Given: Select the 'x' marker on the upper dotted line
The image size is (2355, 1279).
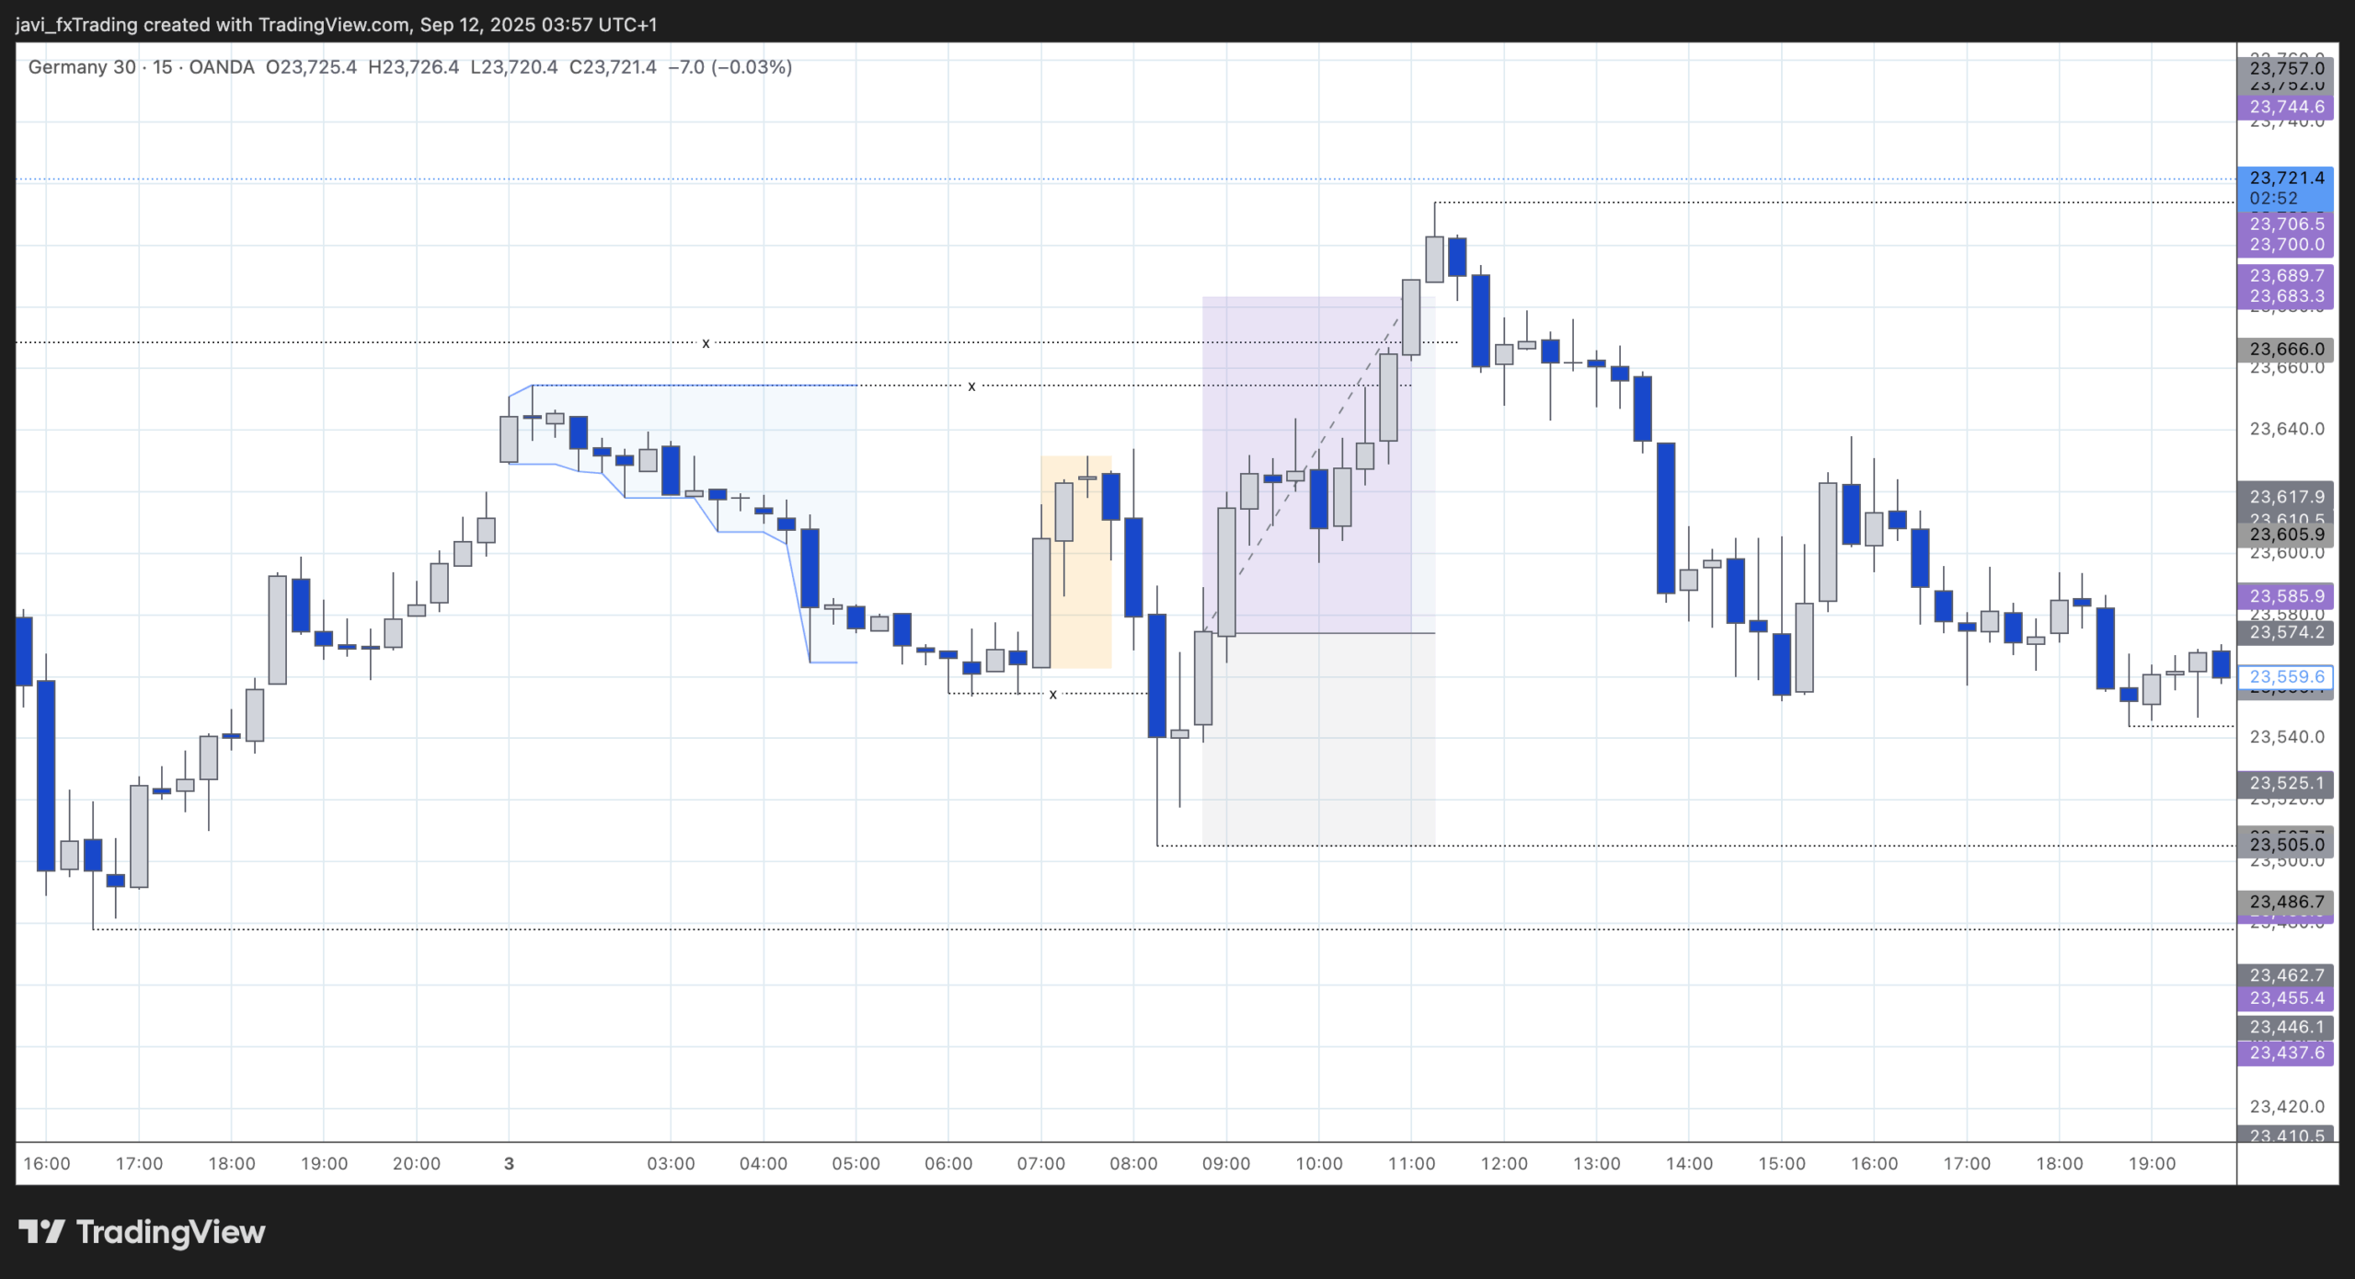Looking at the screenshot, I should coord(705,342).
